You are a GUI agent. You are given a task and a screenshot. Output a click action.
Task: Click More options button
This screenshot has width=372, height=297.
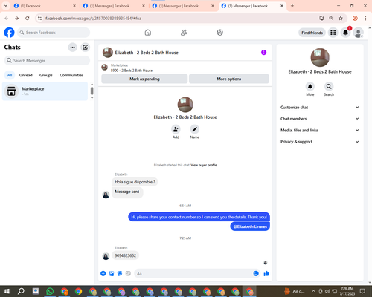tap(229, 79)
